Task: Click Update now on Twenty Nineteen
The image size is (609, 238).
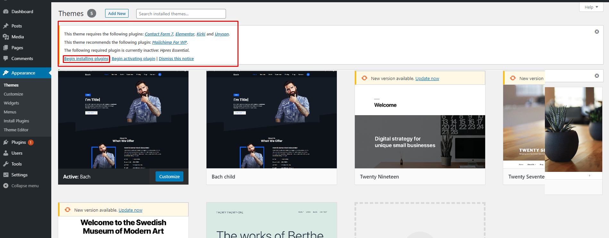Action: 427,78
